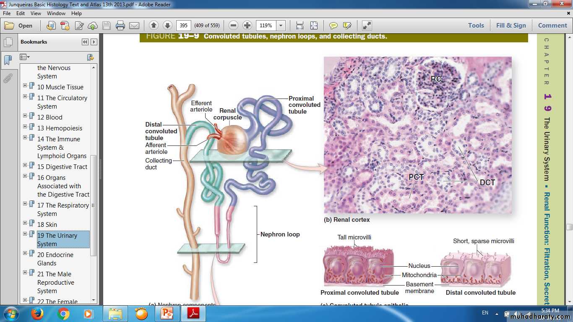Expand the 12 Blood bookmark
The image size is (573, 322).
tap(25, 116)
